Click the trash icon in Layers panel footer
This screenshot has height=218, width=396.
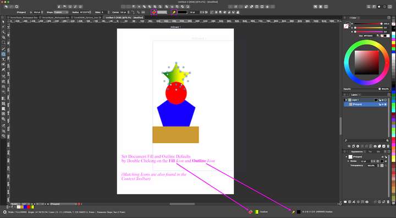[388, 146]
